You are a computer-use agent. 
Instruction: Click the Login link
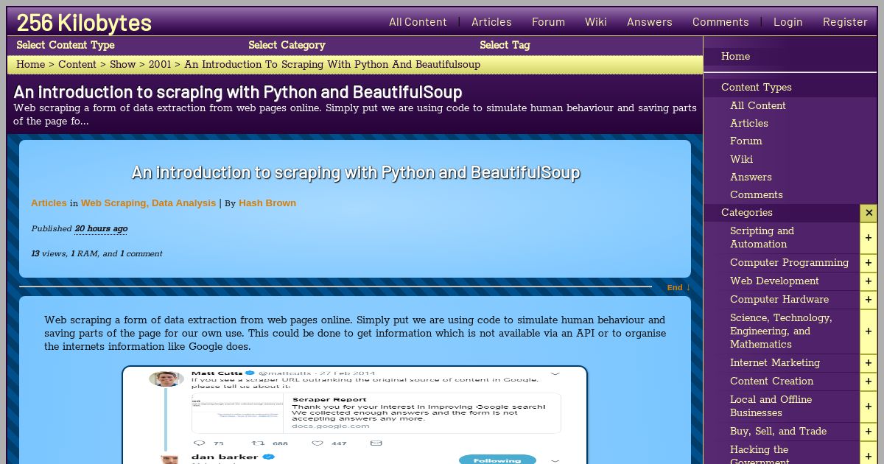[787, 22]
